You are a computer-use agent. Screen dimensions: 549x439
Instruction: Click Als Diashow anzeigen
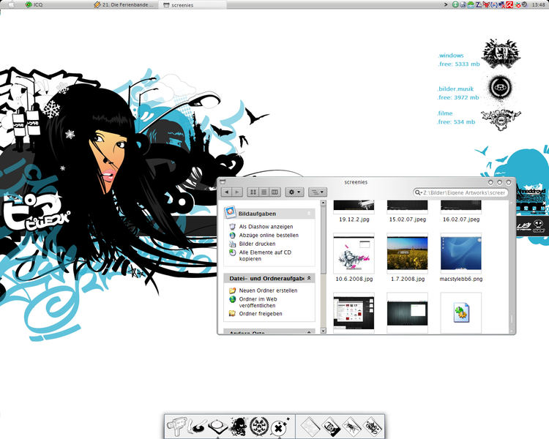[266, 227]
